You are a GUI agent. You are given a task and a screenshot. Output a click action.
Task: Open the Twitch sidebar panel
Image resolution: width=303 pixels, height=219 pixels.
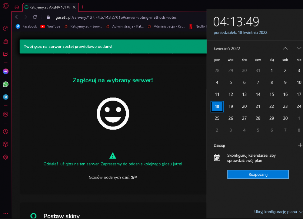(x=5, y=54)
